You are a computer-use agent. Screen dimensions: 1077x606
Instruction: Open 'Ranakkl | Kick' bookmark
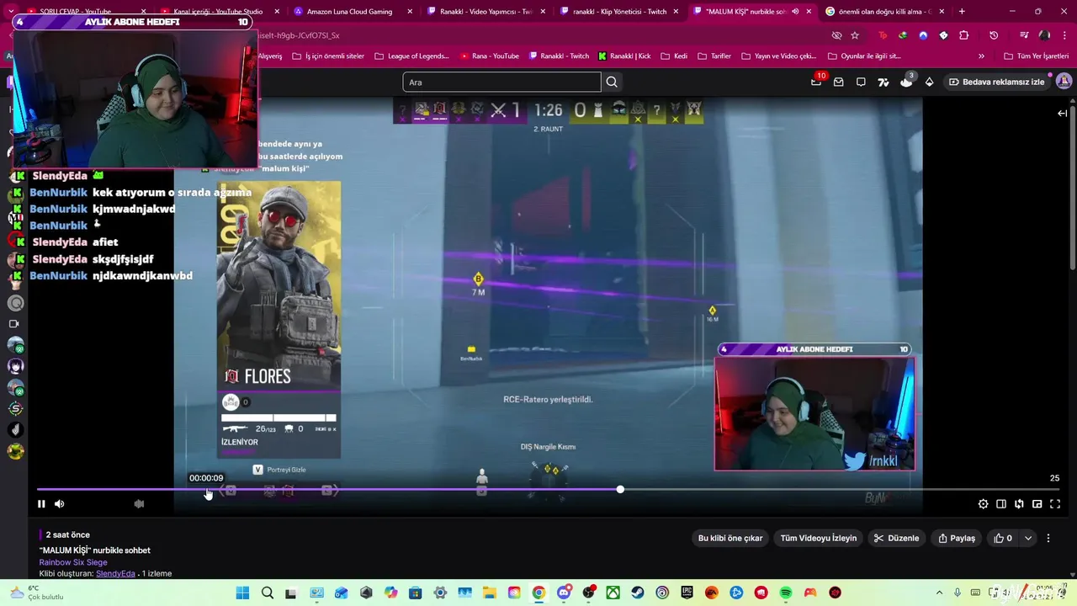pyautogui.click(x=625, y=56)
